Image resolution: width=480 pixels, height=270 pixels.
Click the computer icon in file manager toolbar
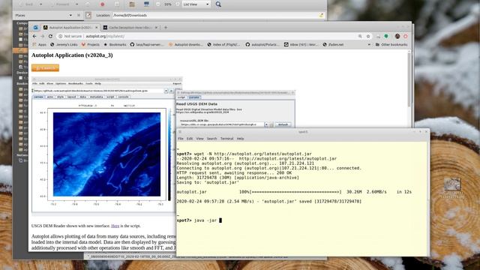146,4
